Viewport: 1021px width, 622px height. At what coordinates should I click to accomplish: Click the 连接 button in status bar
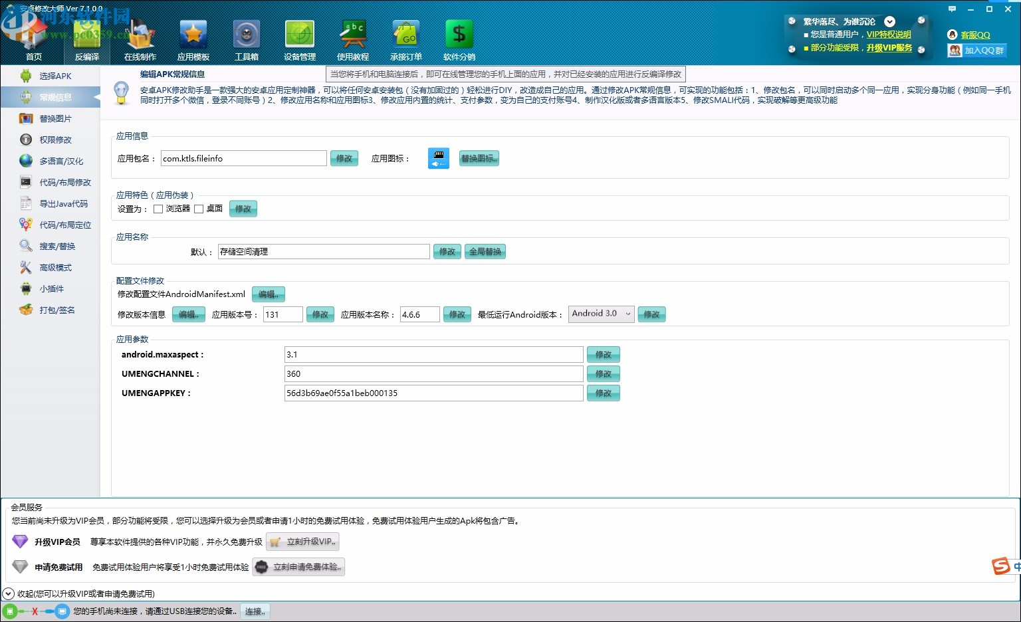point(255,611)
